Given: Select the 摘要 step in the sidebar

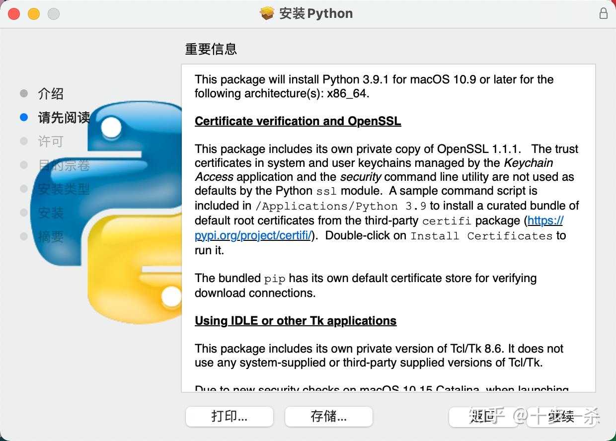Looking at the screenshot, I should click(51, 237).
